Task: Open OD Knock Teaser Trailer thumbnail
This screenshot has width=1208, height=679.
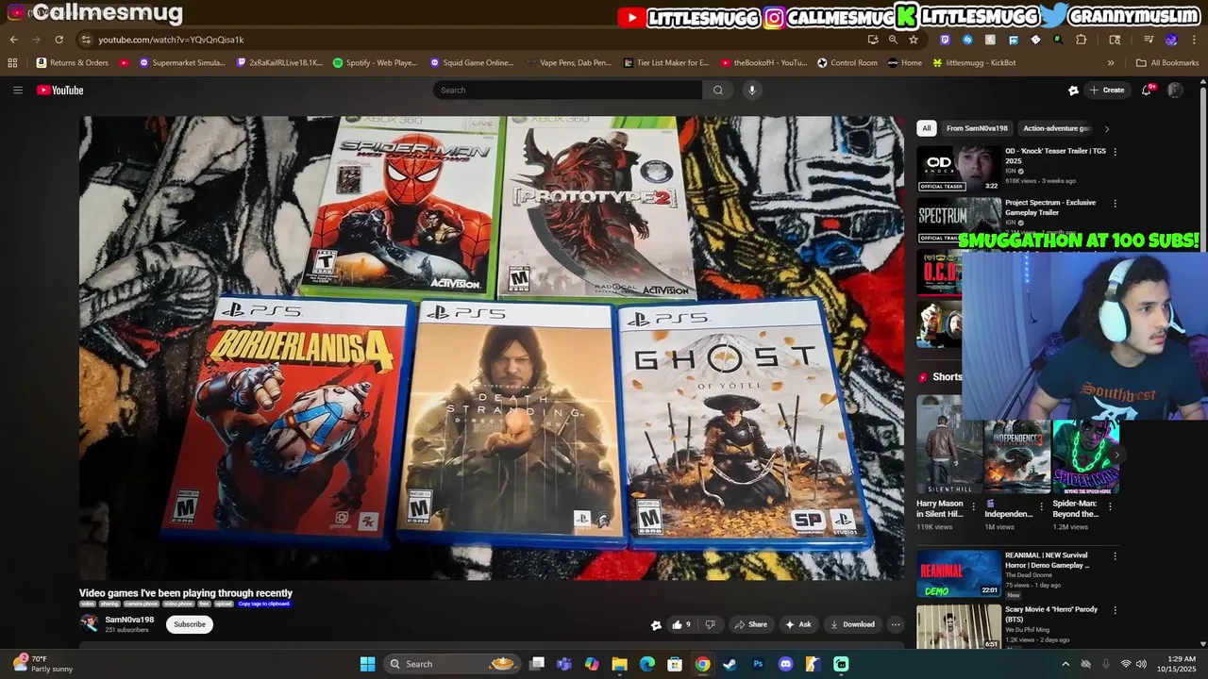Action: pyautogui.click(x=959, y=169)
